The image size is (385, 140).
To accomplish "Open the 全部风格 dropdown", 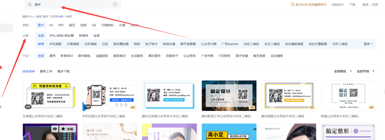I will click(366, 71).
